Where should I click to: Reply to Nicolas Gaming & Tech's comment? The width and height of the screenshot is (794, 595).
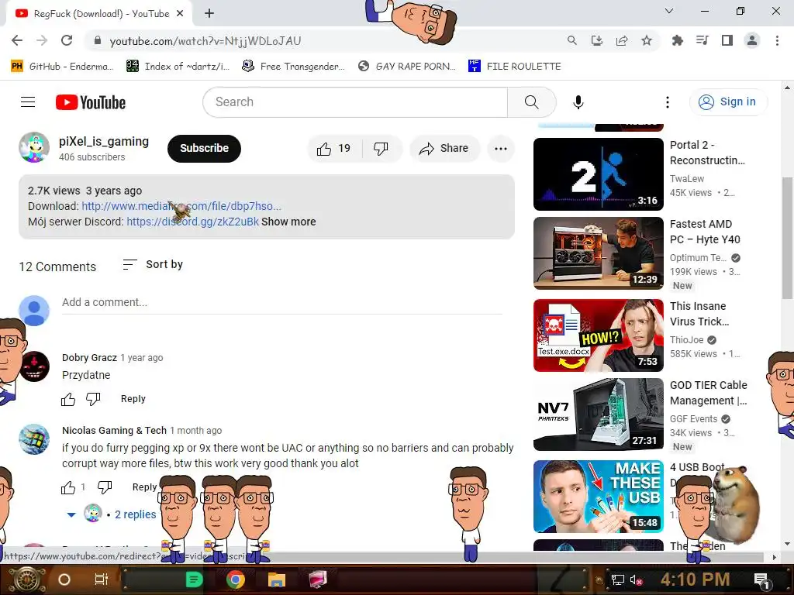(144, 487)
